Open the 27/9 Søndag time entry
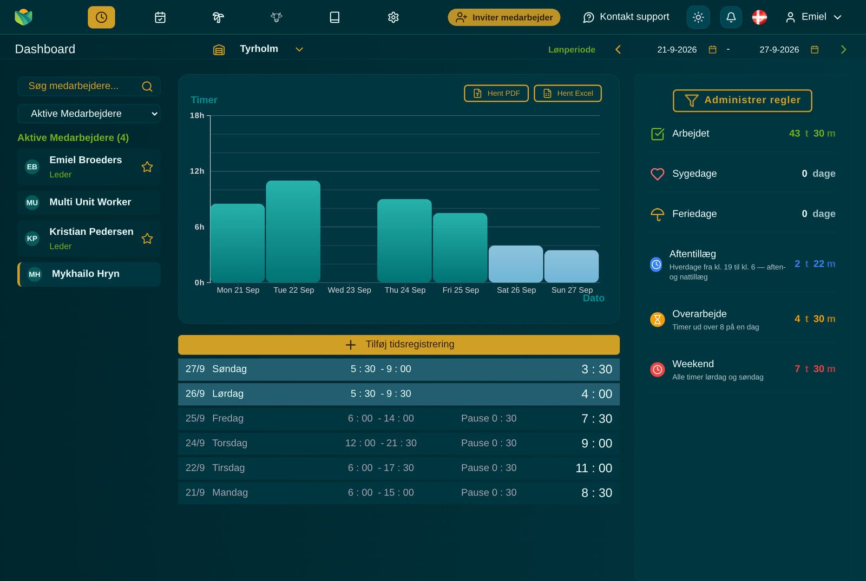Viewport: 866px width, 581px height. click(399, 369)
